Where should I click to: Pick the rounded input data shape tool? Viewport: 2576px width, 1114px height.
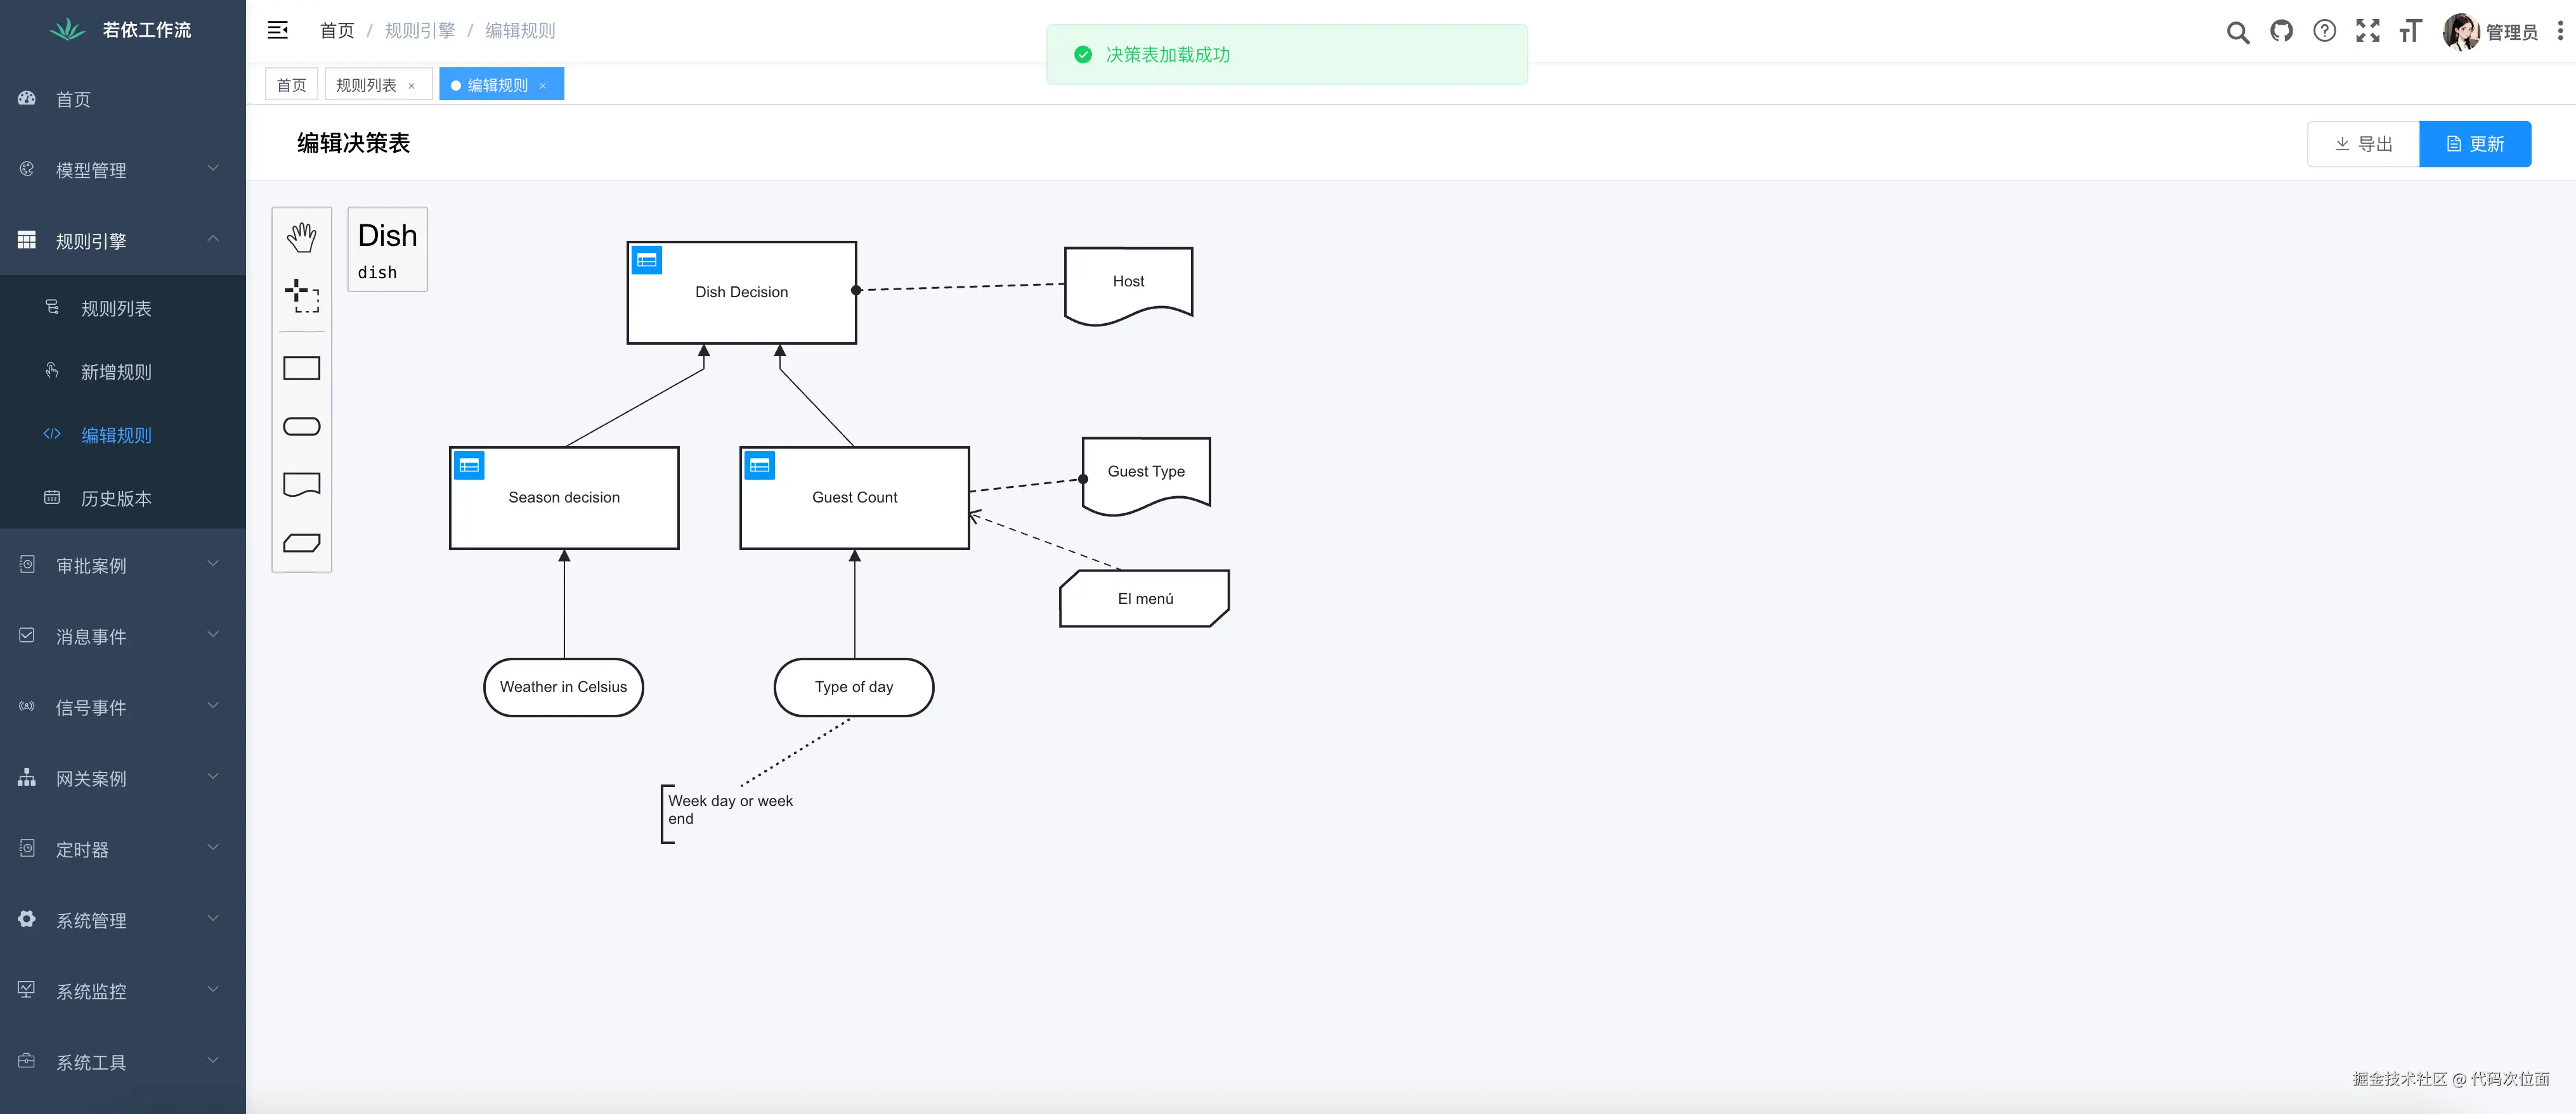point(301,426)
